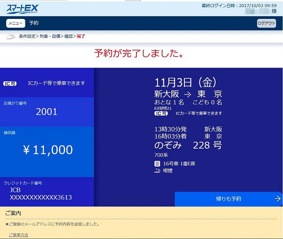Click the IC可 badge under EX早特21
This screenshot has height=239, width=283.
pos(161,113)
